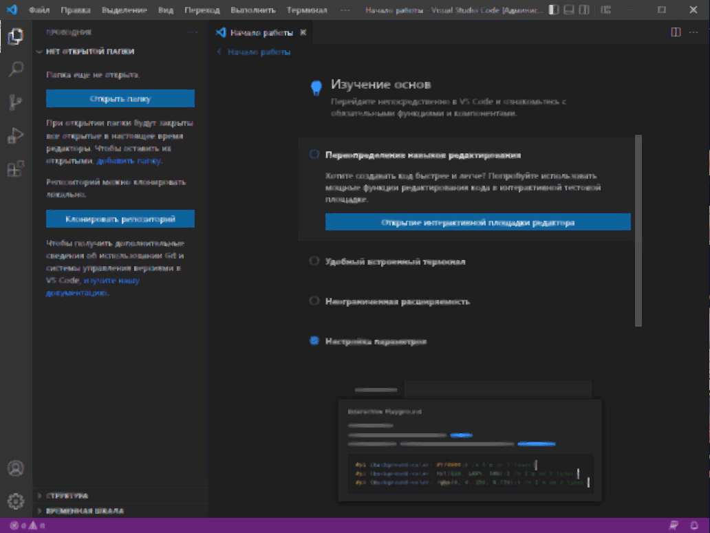The image size is (710, 533).
Task: Click the Клонировать репозиторий button
Action: (x=120, y=219)
